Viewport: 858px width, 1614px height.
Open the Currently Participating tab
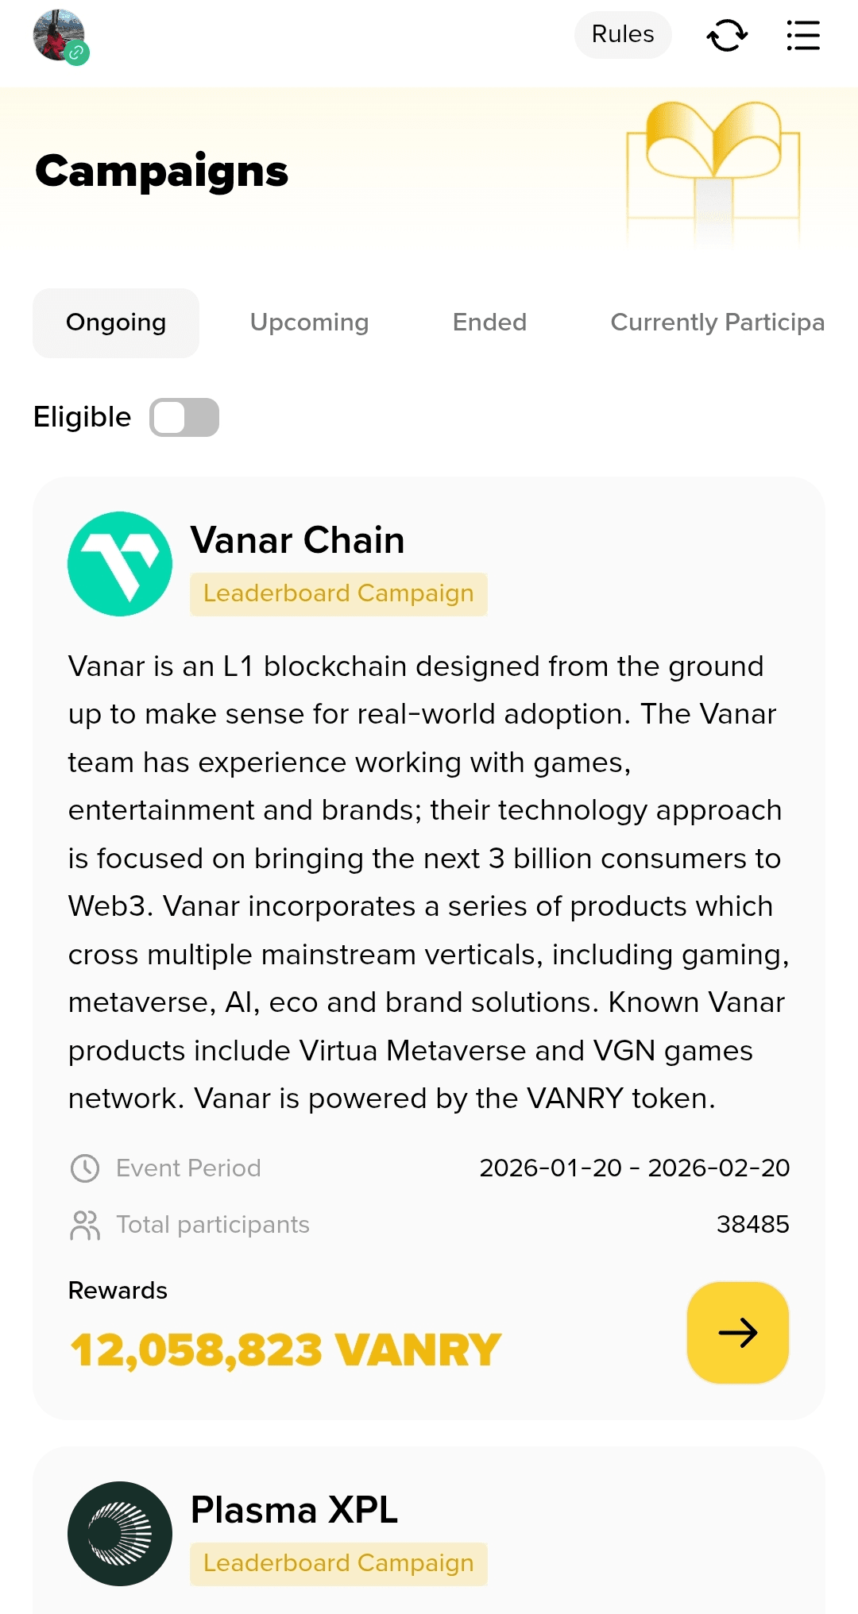tap(717, 322)
